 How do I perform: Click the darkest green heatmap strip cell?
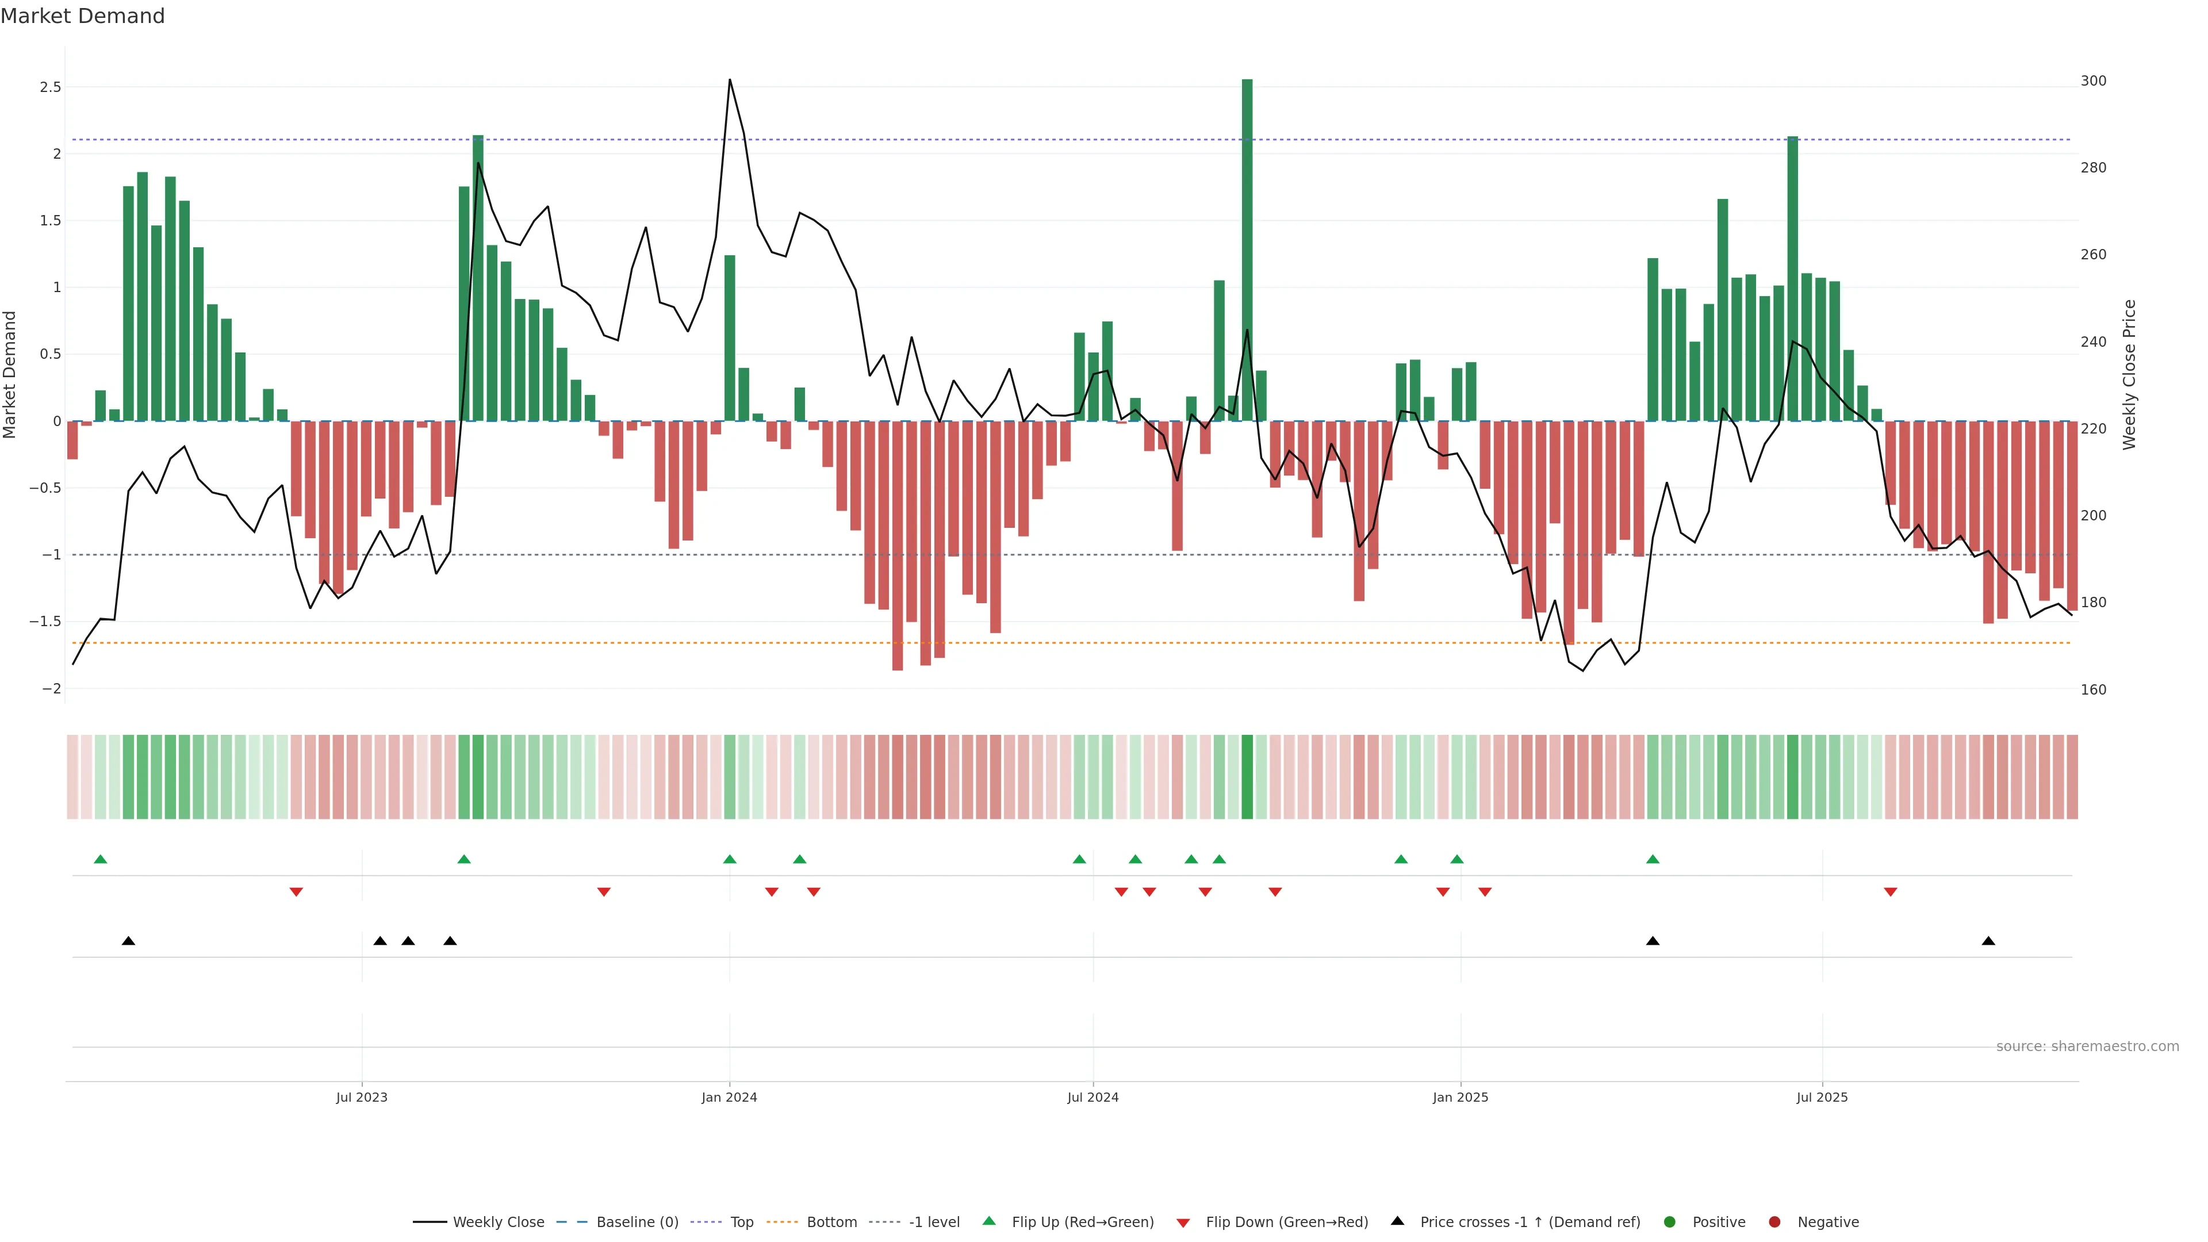point(1247,777)
